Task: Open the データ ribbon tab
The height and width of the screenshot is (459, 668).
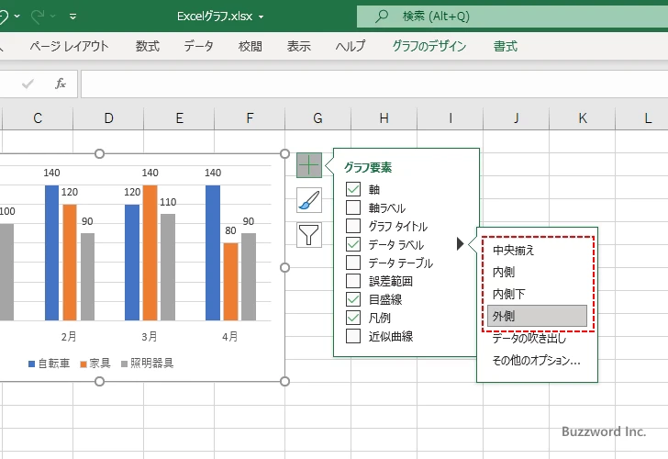Action: click(198, 46)
